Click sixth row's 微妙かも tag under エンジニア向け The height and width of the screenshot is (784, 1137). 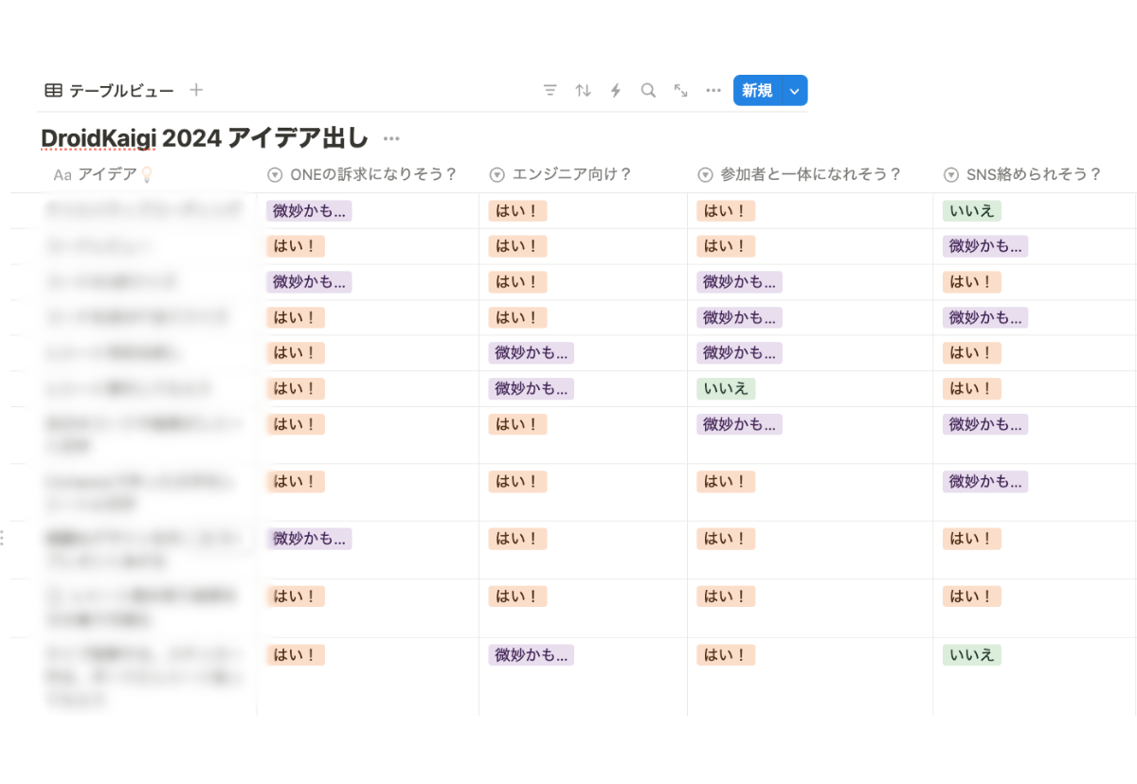[x=532, y=388]
